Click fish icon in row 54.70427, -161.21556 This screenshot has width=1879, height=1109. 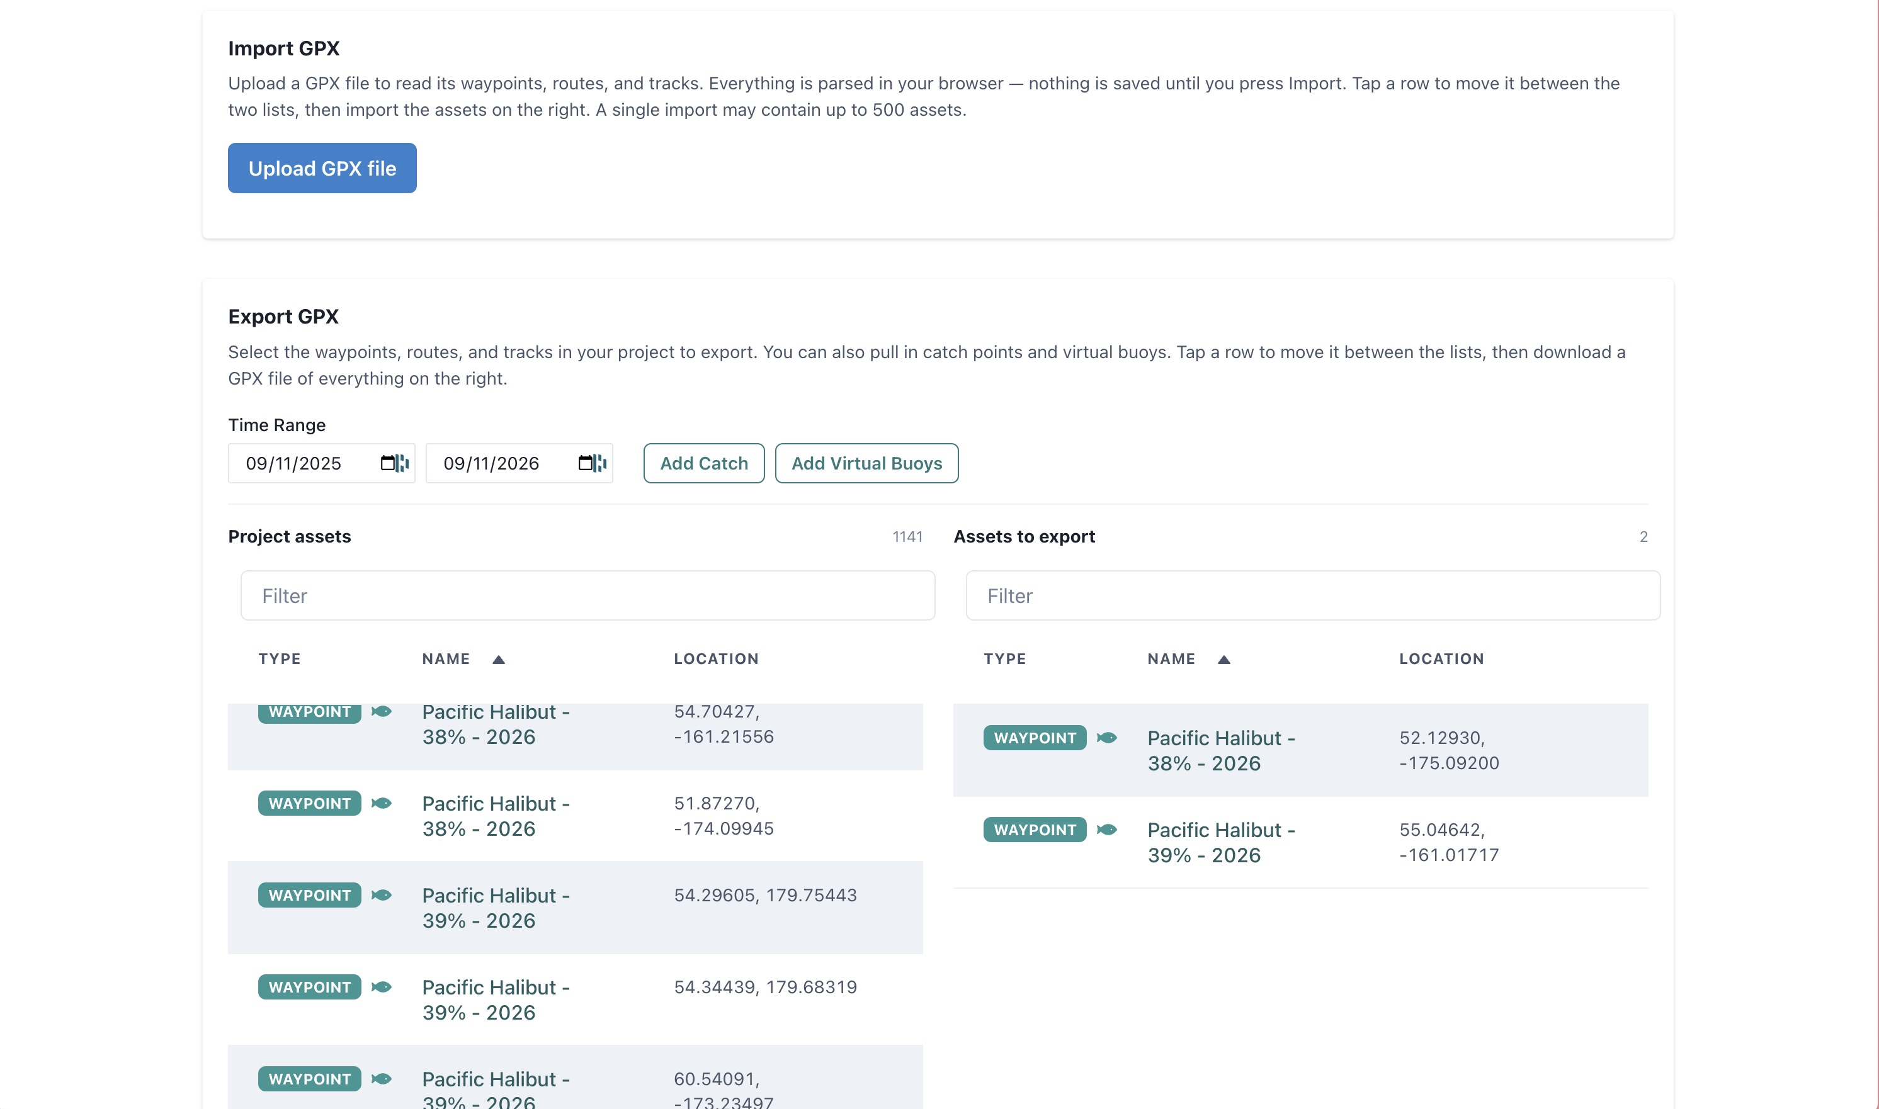(x=381, y=711)
